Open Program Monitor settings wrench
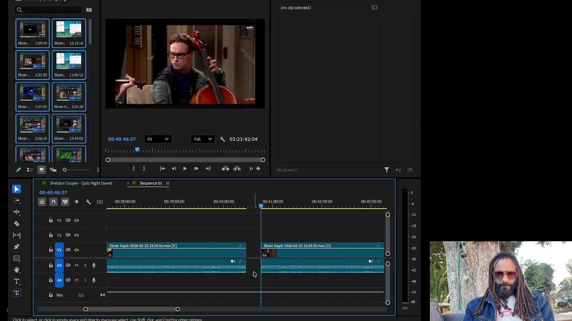The width and height of the screenshot is (572, 321). tap(223, 139)
